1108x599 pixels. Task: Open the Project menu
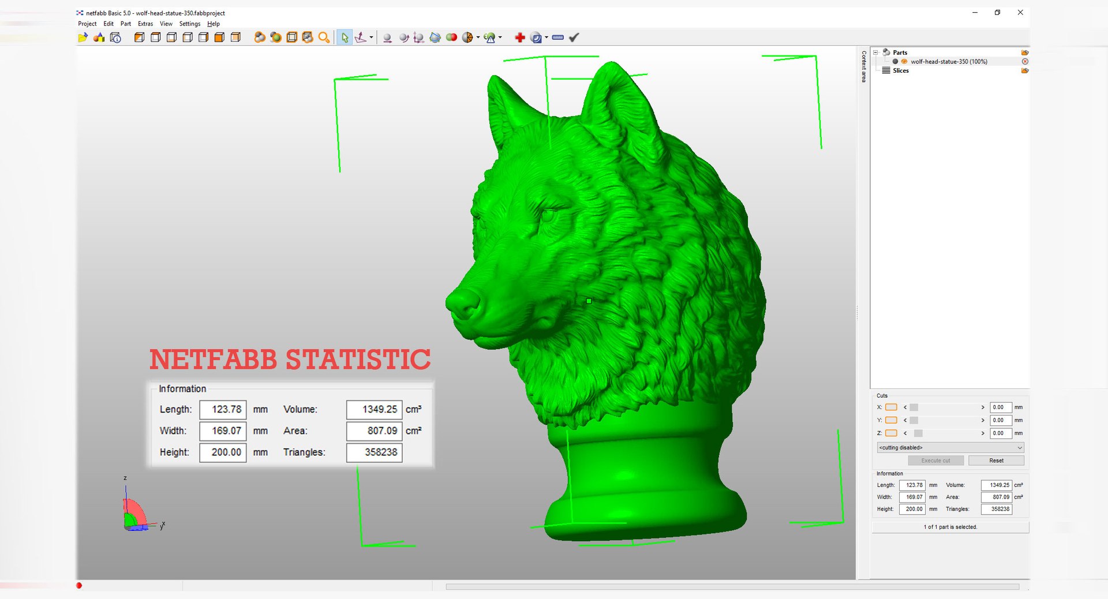[87, 24]
